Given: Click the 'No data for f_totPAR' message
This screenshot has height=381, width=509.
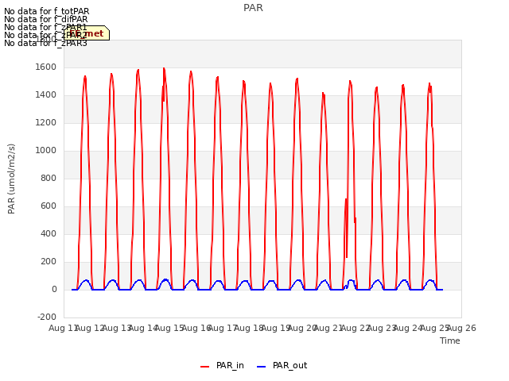Looking at the screenshot, I should [x=46, y=11].
